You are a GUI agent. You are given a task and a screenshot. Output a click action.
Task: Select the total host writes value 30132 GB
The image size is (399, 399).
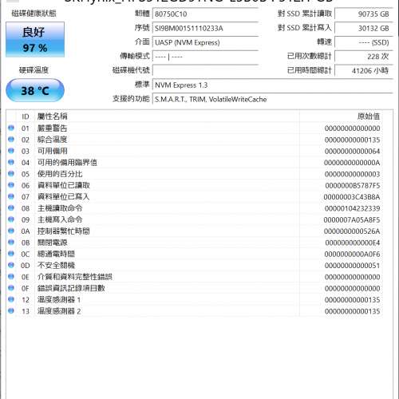click(364, 28)
